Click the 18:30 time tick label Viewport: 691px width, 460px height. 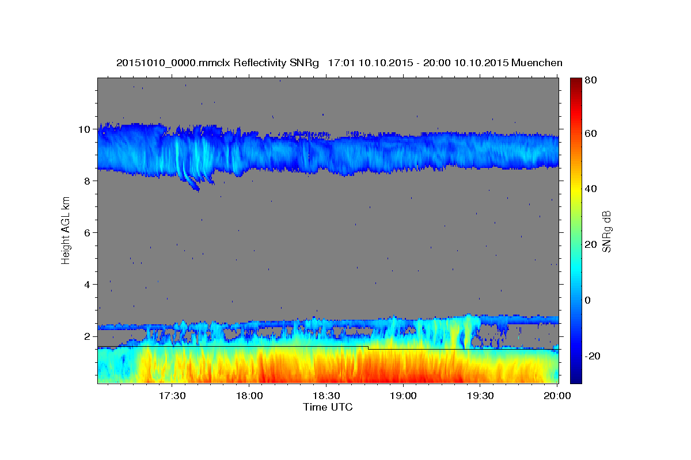[x=326, y=396]
